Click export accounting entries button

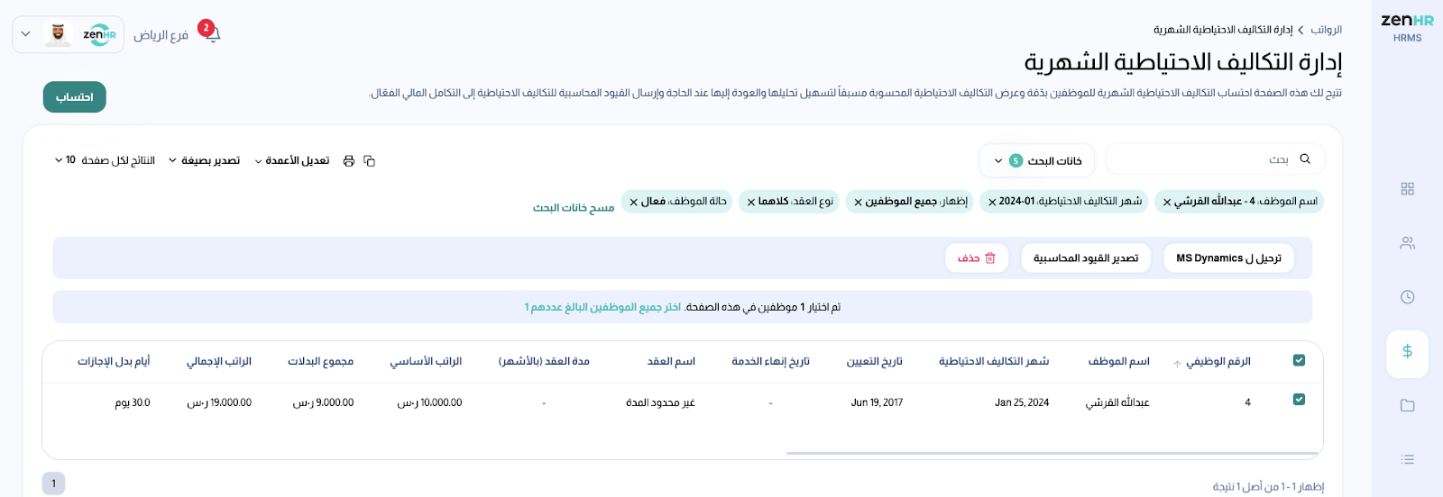(x=1086, y=258)
